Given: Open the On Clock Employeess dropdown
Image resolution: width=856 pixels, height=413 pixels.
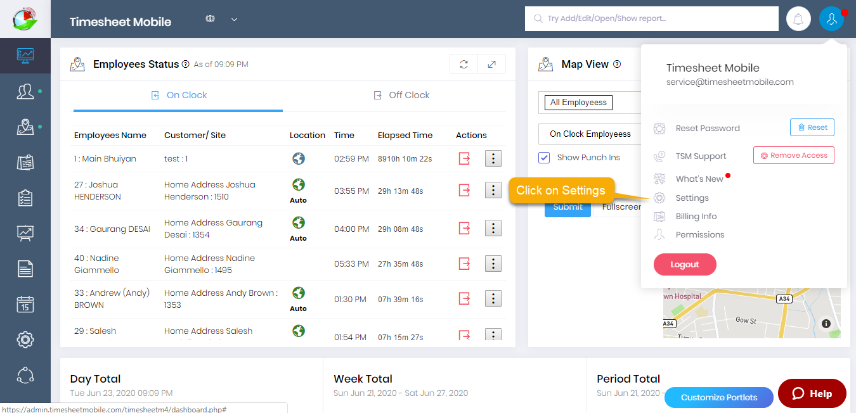Looking at the screenshot, I should tap(590, 134).
